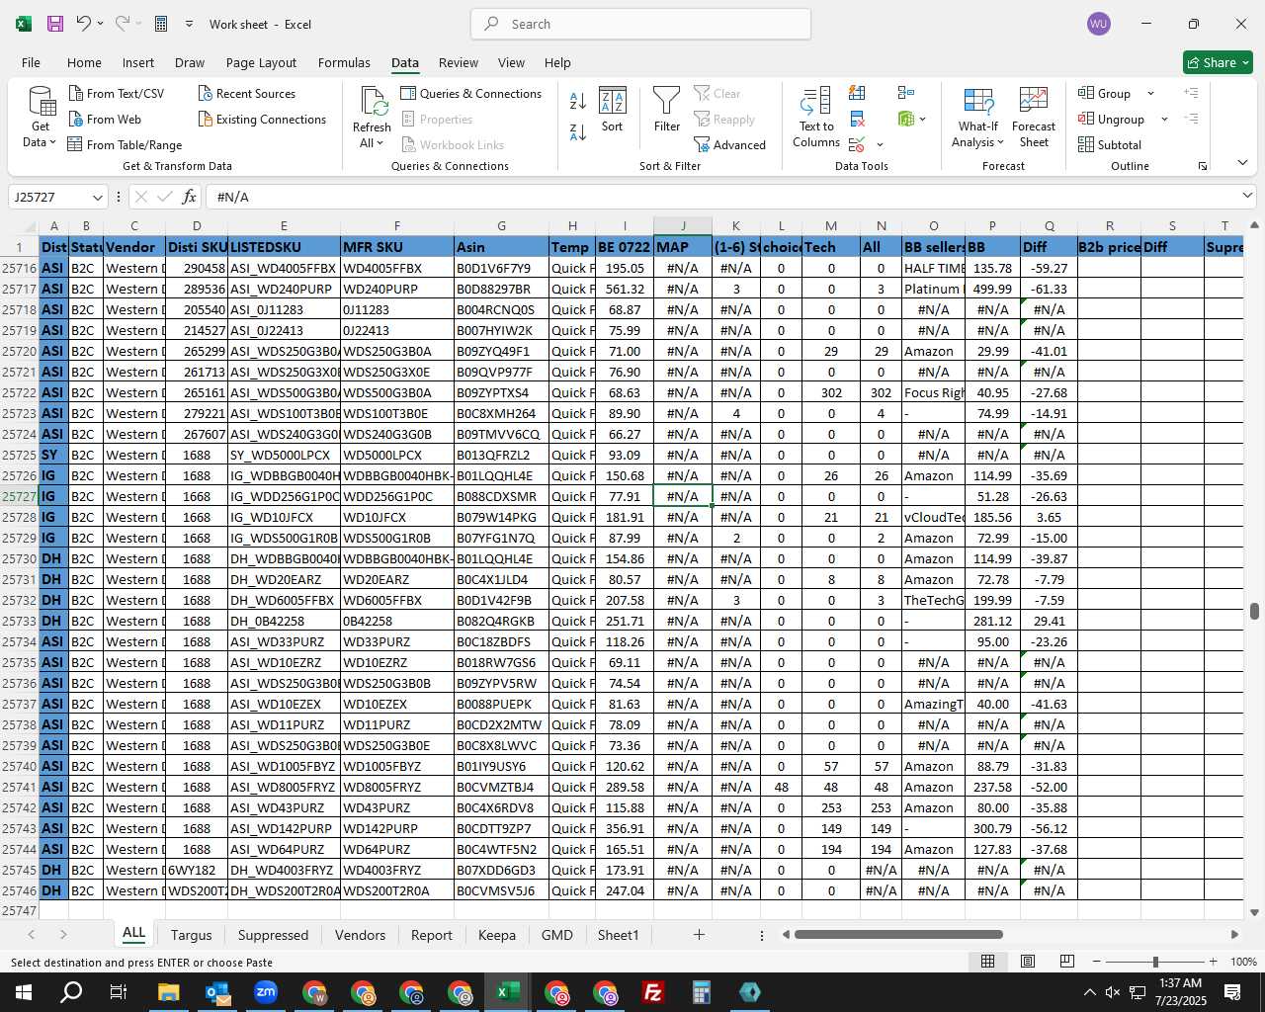Open the Calculator quick access icon
The height and width of the screenshot is (1012, 1265).
point(161,24)
